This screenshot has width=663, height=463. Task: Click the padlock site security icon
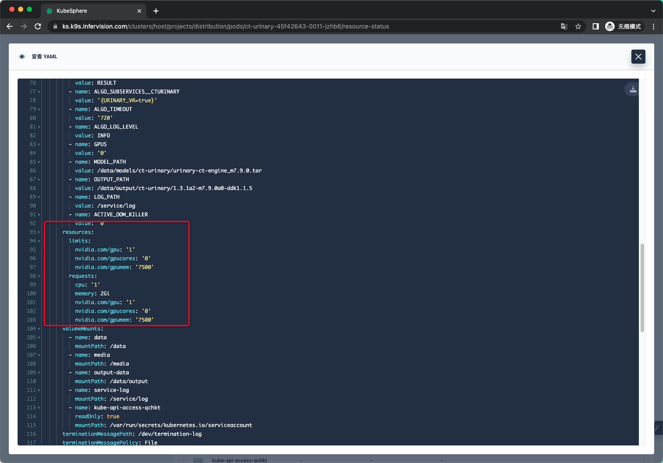pyautogui.click(x=55, y=26)
